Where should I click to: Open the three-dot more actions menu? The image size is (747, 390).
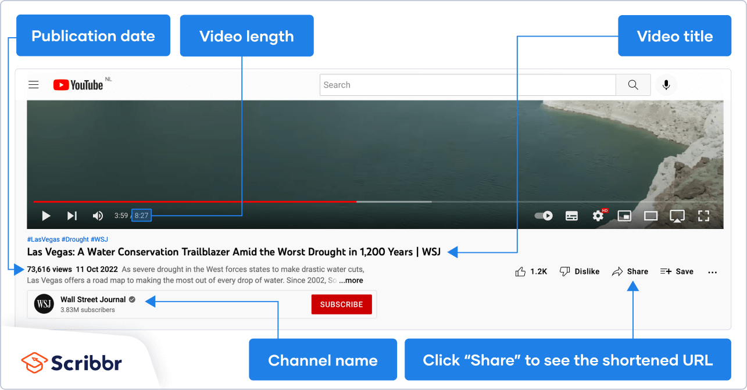coord(713,271)
